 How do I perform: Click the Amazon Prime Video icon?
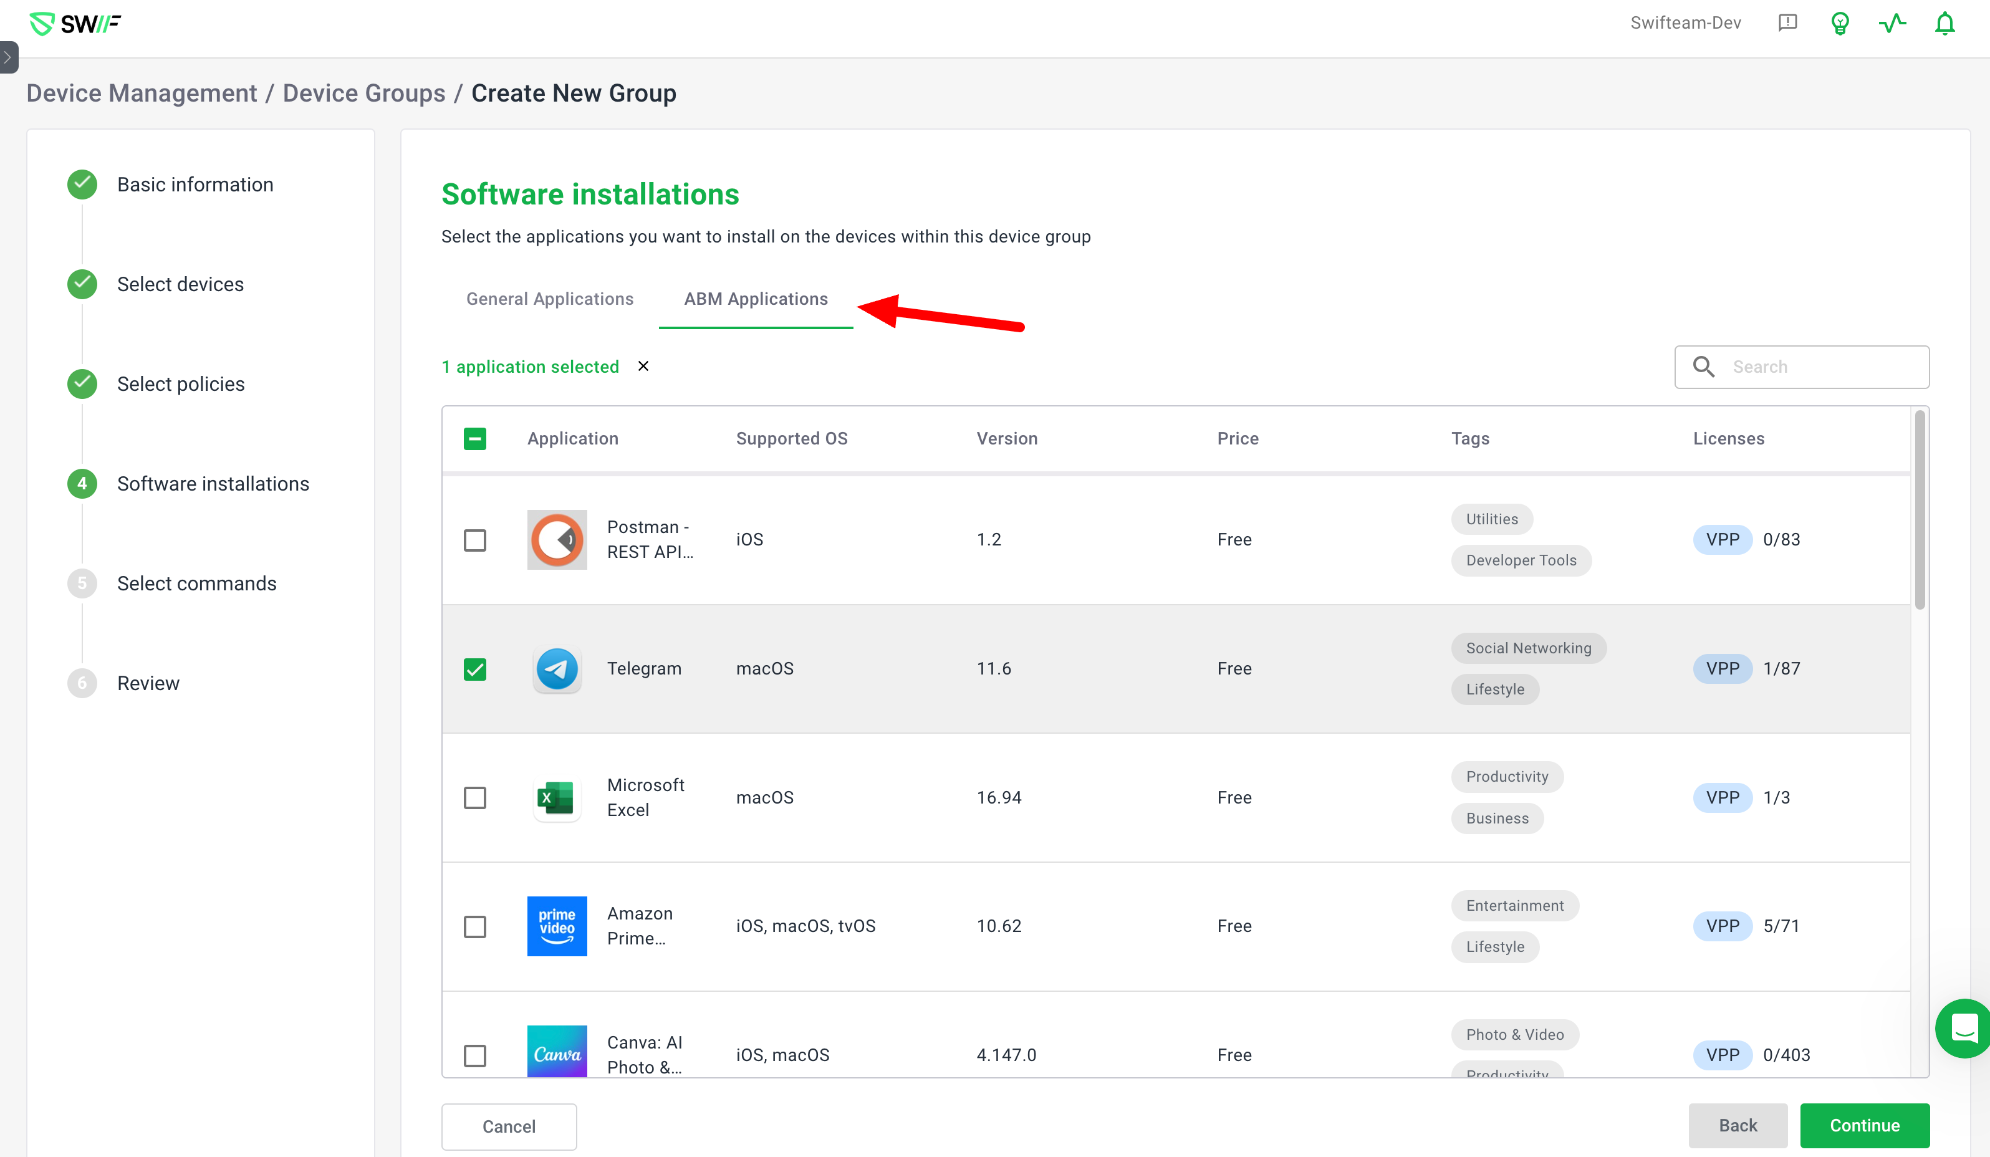pyautogui.click(x=557, y=926)
